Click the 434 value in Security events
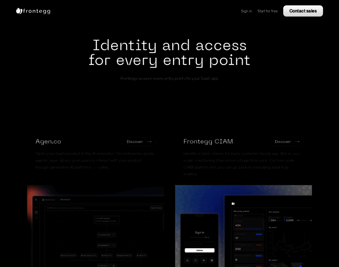The height and width of the screenshot is (267, 339). pyautogui.click(x=238, y=225)
